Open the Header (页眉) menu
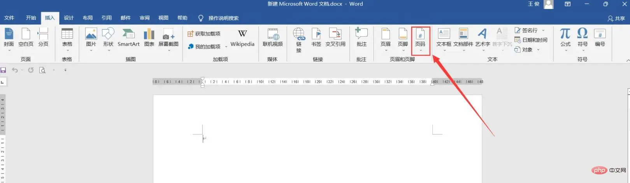The image size is (630, 183). 386,39
